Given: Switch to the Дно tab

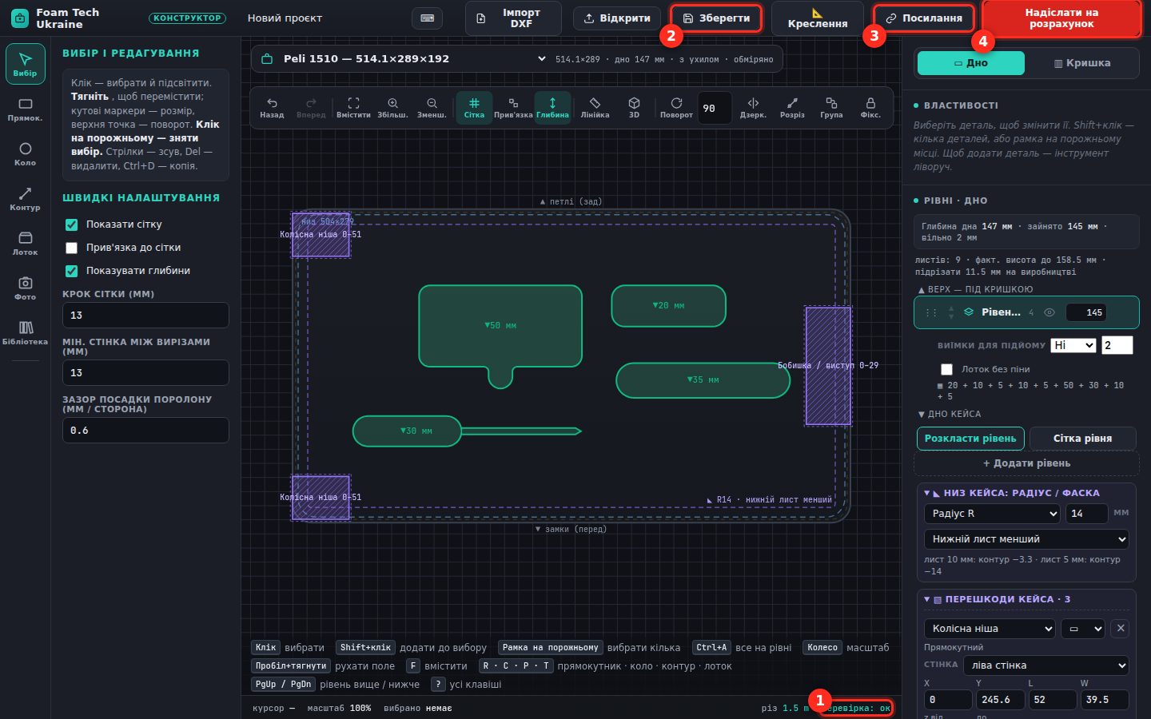Looking at the screenshot, I should coord(971,63).
